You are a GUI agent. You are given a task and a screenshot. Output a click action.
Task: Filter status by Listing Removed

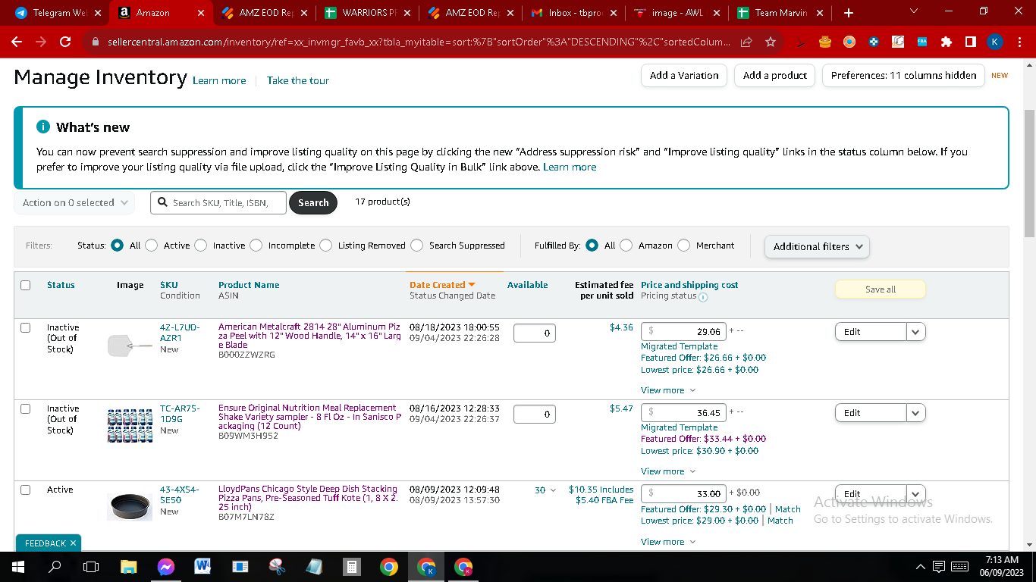pyautogui.click(x=326, y=246)
